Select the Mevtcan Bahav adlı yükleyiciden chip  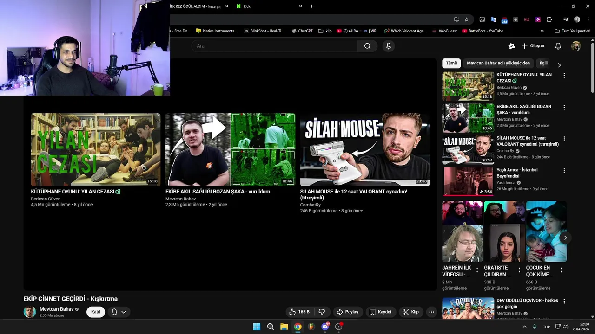click(498, 63)
